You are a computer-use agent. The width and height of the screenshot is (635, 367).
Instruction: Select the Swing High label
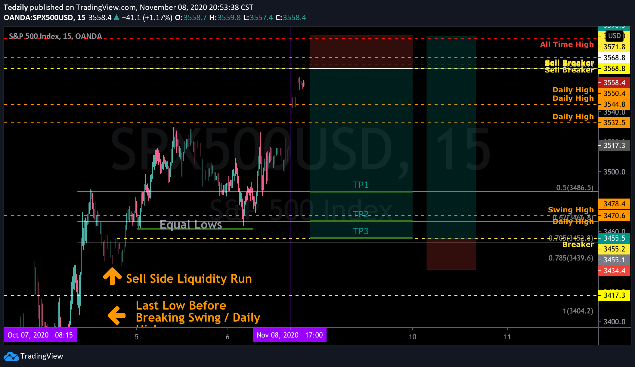[571, 210]
